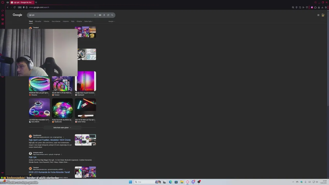Open the purple Aria AI extension
The image size is (329, 185).
[x=312, y=7]
